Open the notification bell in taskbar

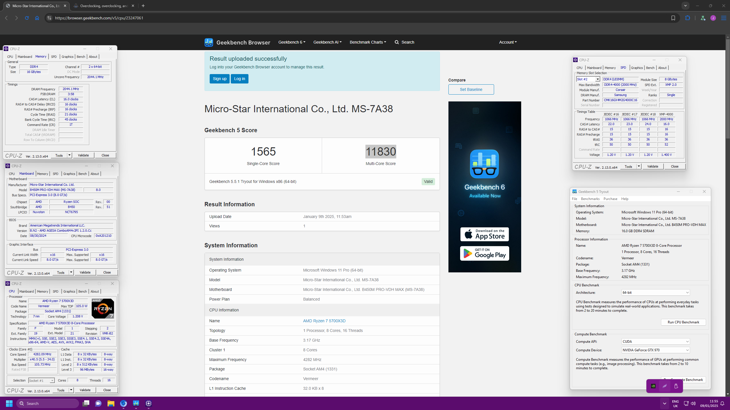coord(722,403)
